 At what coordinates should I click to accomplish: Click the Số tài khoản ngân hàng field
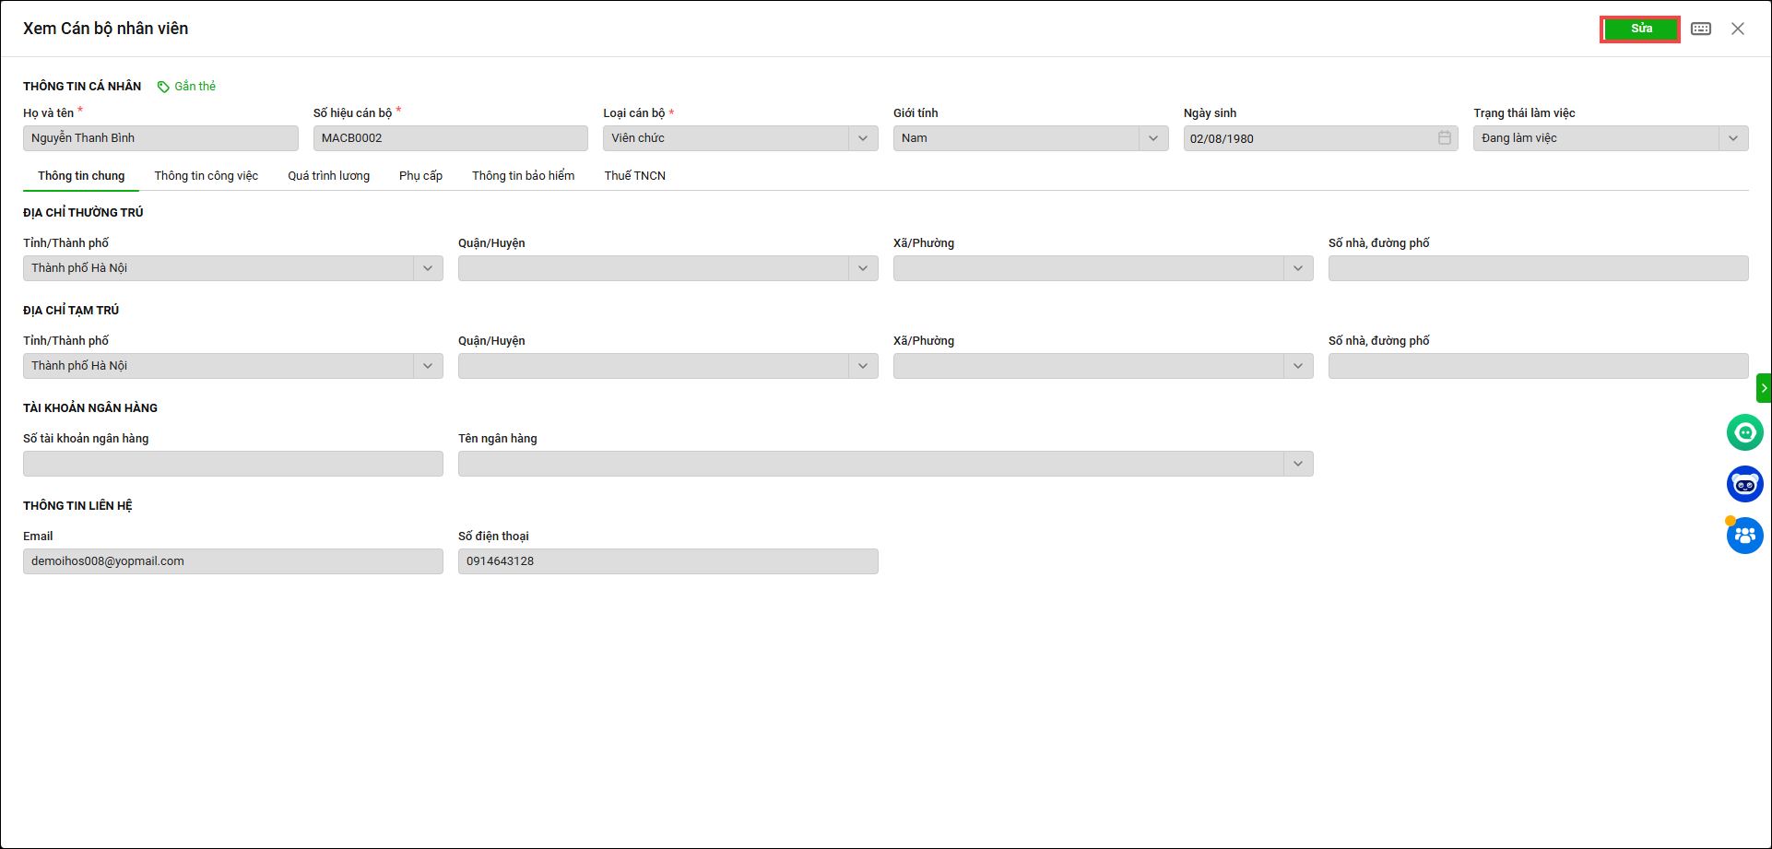point(233,464)
